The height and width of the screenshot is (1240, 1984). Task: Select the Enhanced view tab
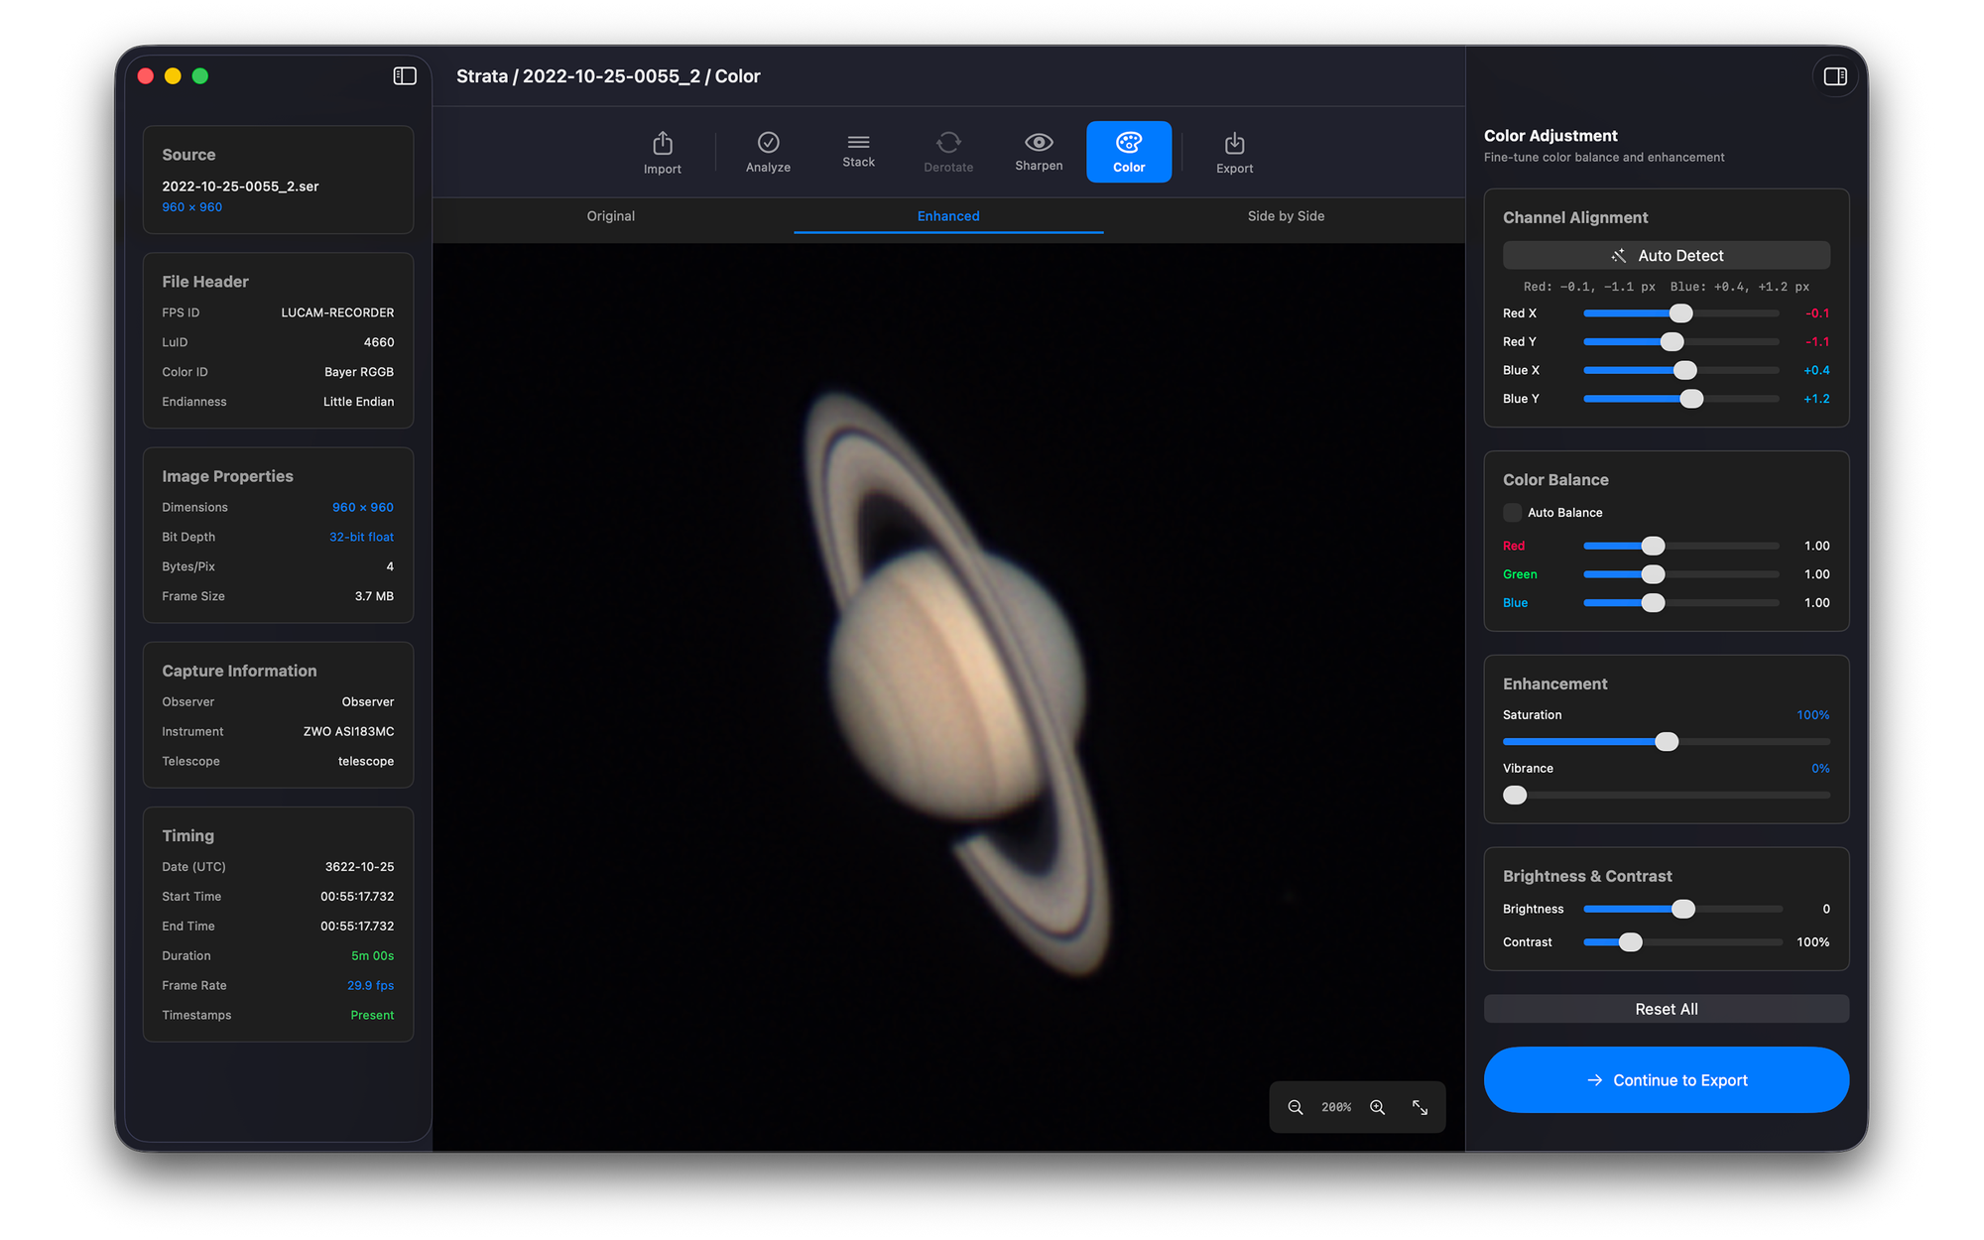[947, 216]
